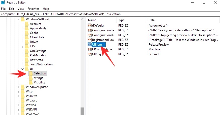Image resolution: width=220 pixels, height=115 pixels.
Task: Click the Account folder icon
Action: click(27, 24)
